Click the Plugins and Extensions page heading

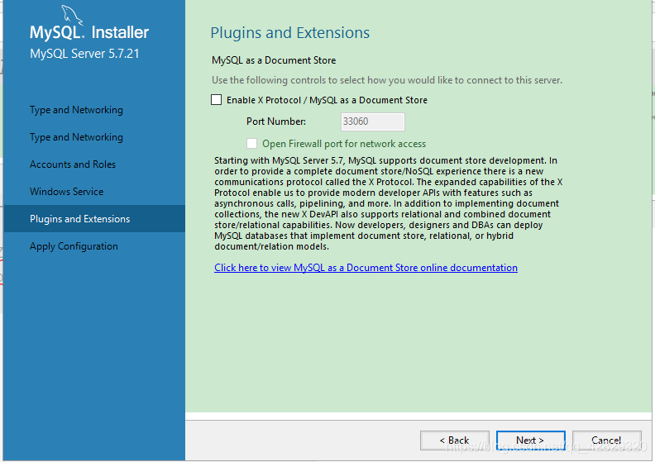point(290,32)
